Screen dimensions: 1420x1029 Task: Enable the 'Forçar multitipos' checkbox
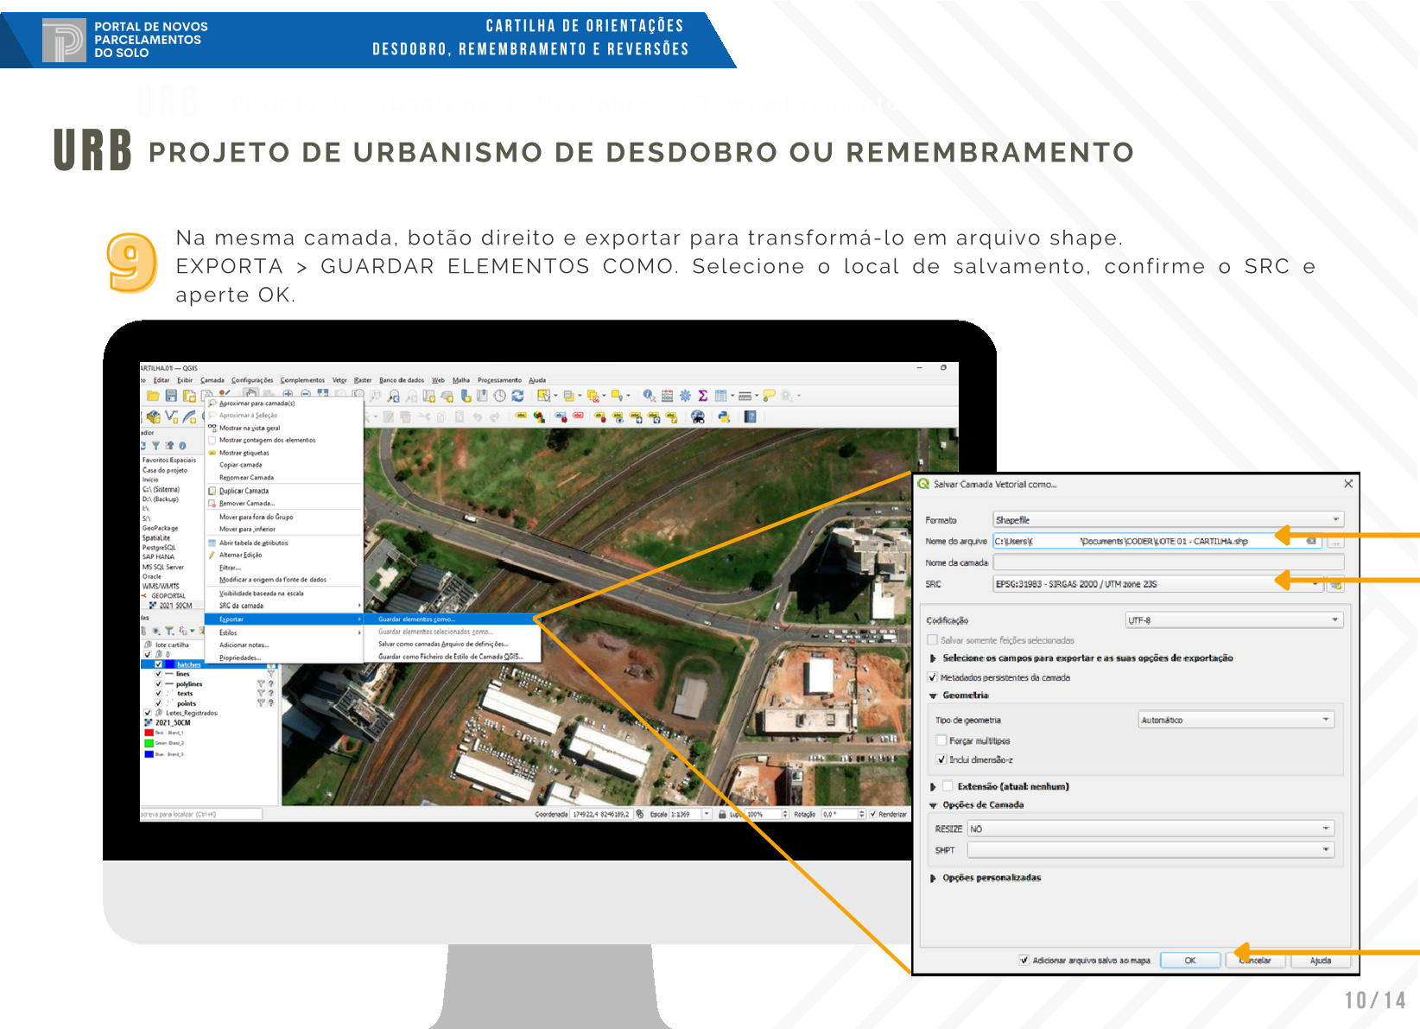(x=941, y=740)
